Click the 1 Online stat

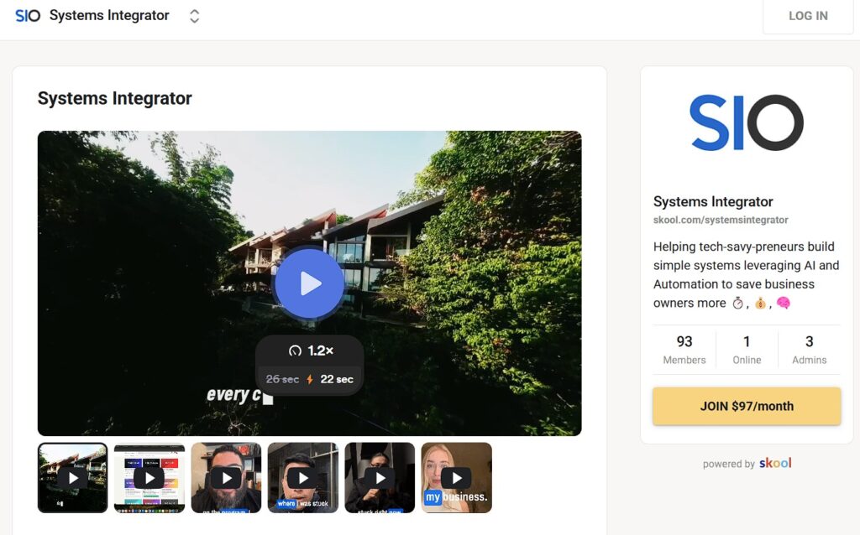pyautogui.click(x=747, y=349)
